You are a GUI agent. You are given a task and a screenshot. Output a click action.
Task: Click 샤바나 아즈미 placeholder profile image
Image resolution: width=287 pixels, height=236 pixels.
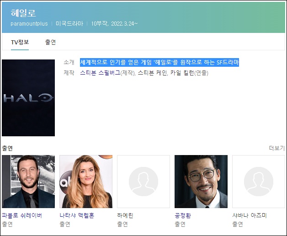[x=259, y=182]
